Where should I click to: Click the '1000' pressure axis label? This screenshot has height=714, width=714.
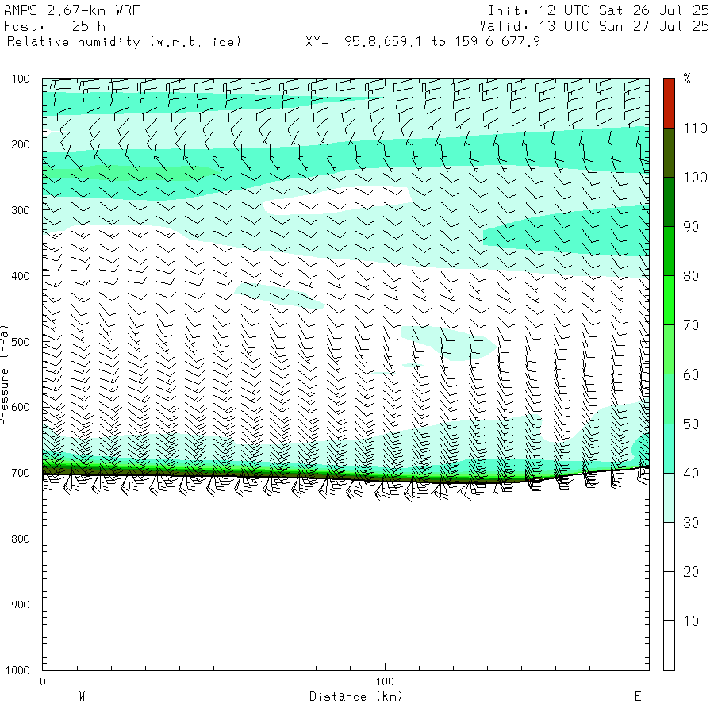[x=17, y=670]
